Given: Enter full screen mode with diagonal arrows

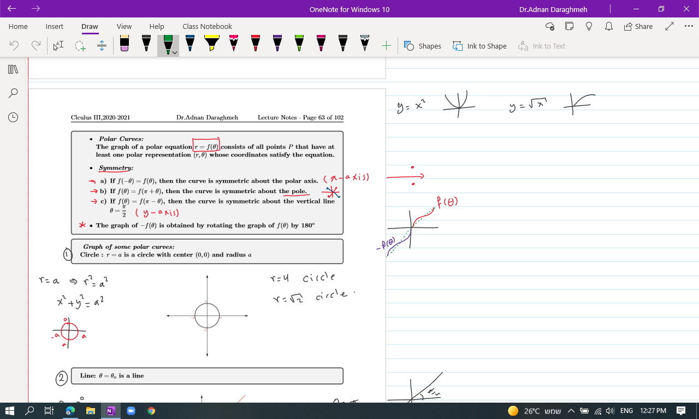Looking at the screenshot, I should click(x=670, y=26).
